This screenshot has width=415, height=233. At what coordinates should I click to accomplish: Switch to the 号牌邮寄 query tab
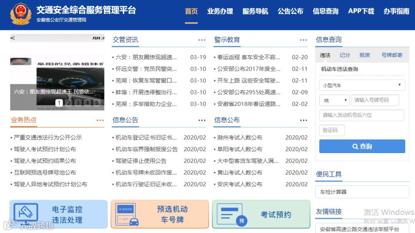(x=392, y=55)
